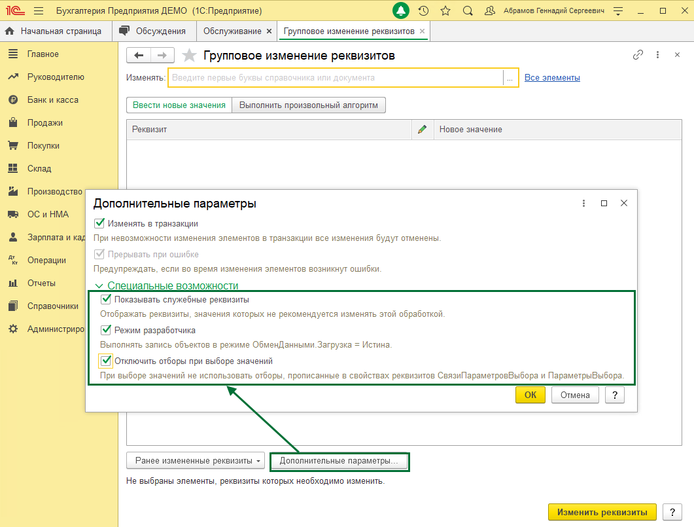
Task: Close the Групповое изменение реквизитов form
Action: point(677,54)
